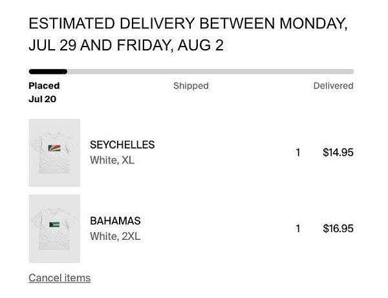
Task: Select the SEYCHELLES product name
Action: point(122,145)
